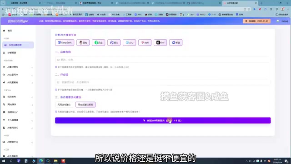Image resolution: width=291 pixels, height=164 pixels.
Task: Expand the AI流量策划 sidebar submenu arrow
Action: 32,83
